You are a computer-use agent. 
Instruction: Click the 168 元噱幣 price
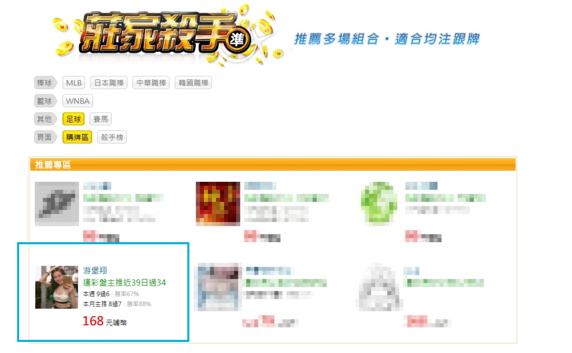click(x=105, y=321)
